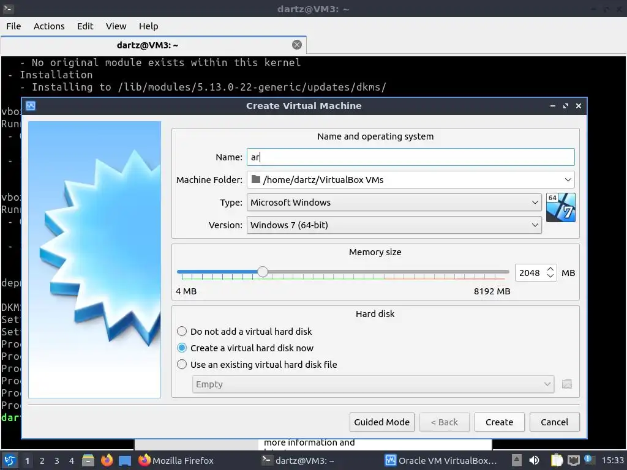Open the terminal Help menu
This screenshot has height=470, width=627.
149,26
